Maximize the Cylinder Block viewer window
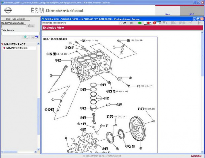The width and height of the screenshot is (205, 158). click(x=198, y=19)
